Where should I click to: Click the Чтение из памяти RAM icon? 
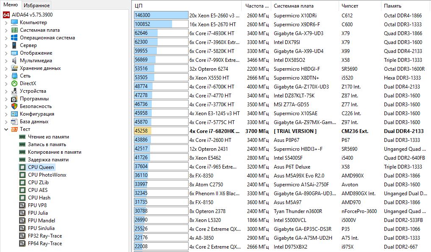[22, 137]
